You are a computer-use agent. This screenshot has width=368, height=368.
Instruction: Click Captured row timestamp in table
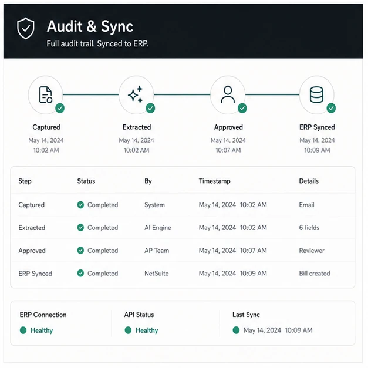tap(233, 205)
